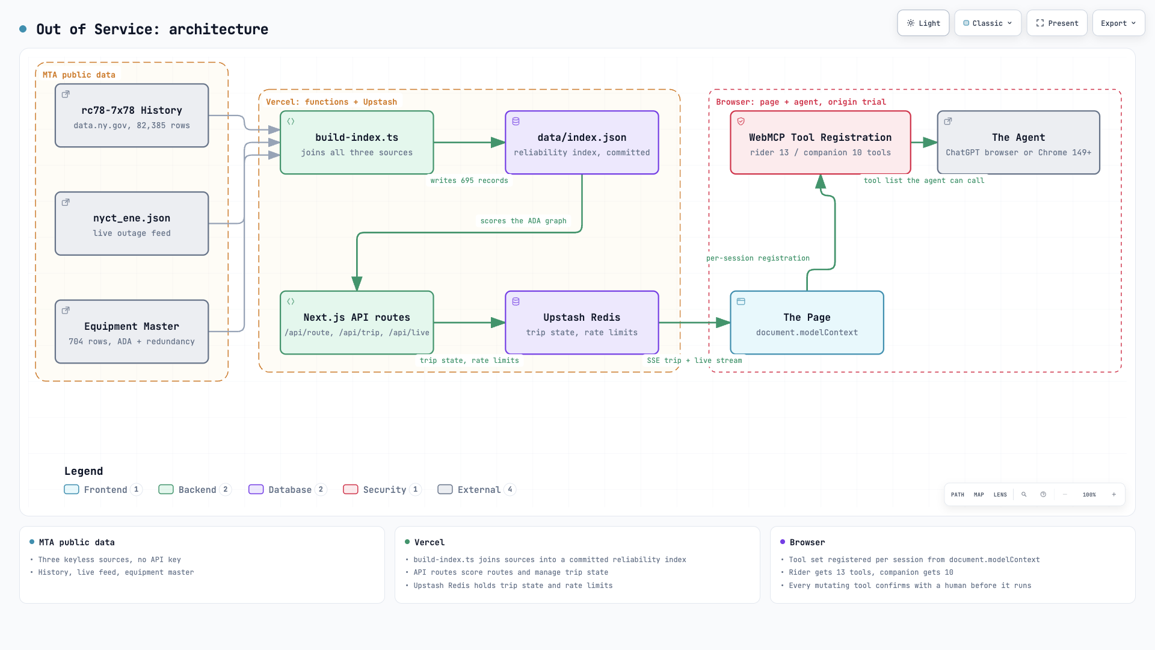
Task: Select the data/index.json node
Action: [582, 143]
